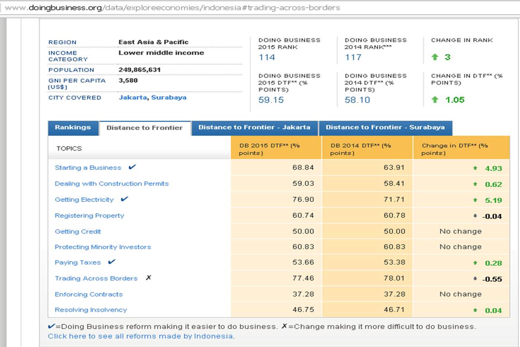Click the TOPICS column header
This screenshot has height=347, width=520.
pos(69,149)
